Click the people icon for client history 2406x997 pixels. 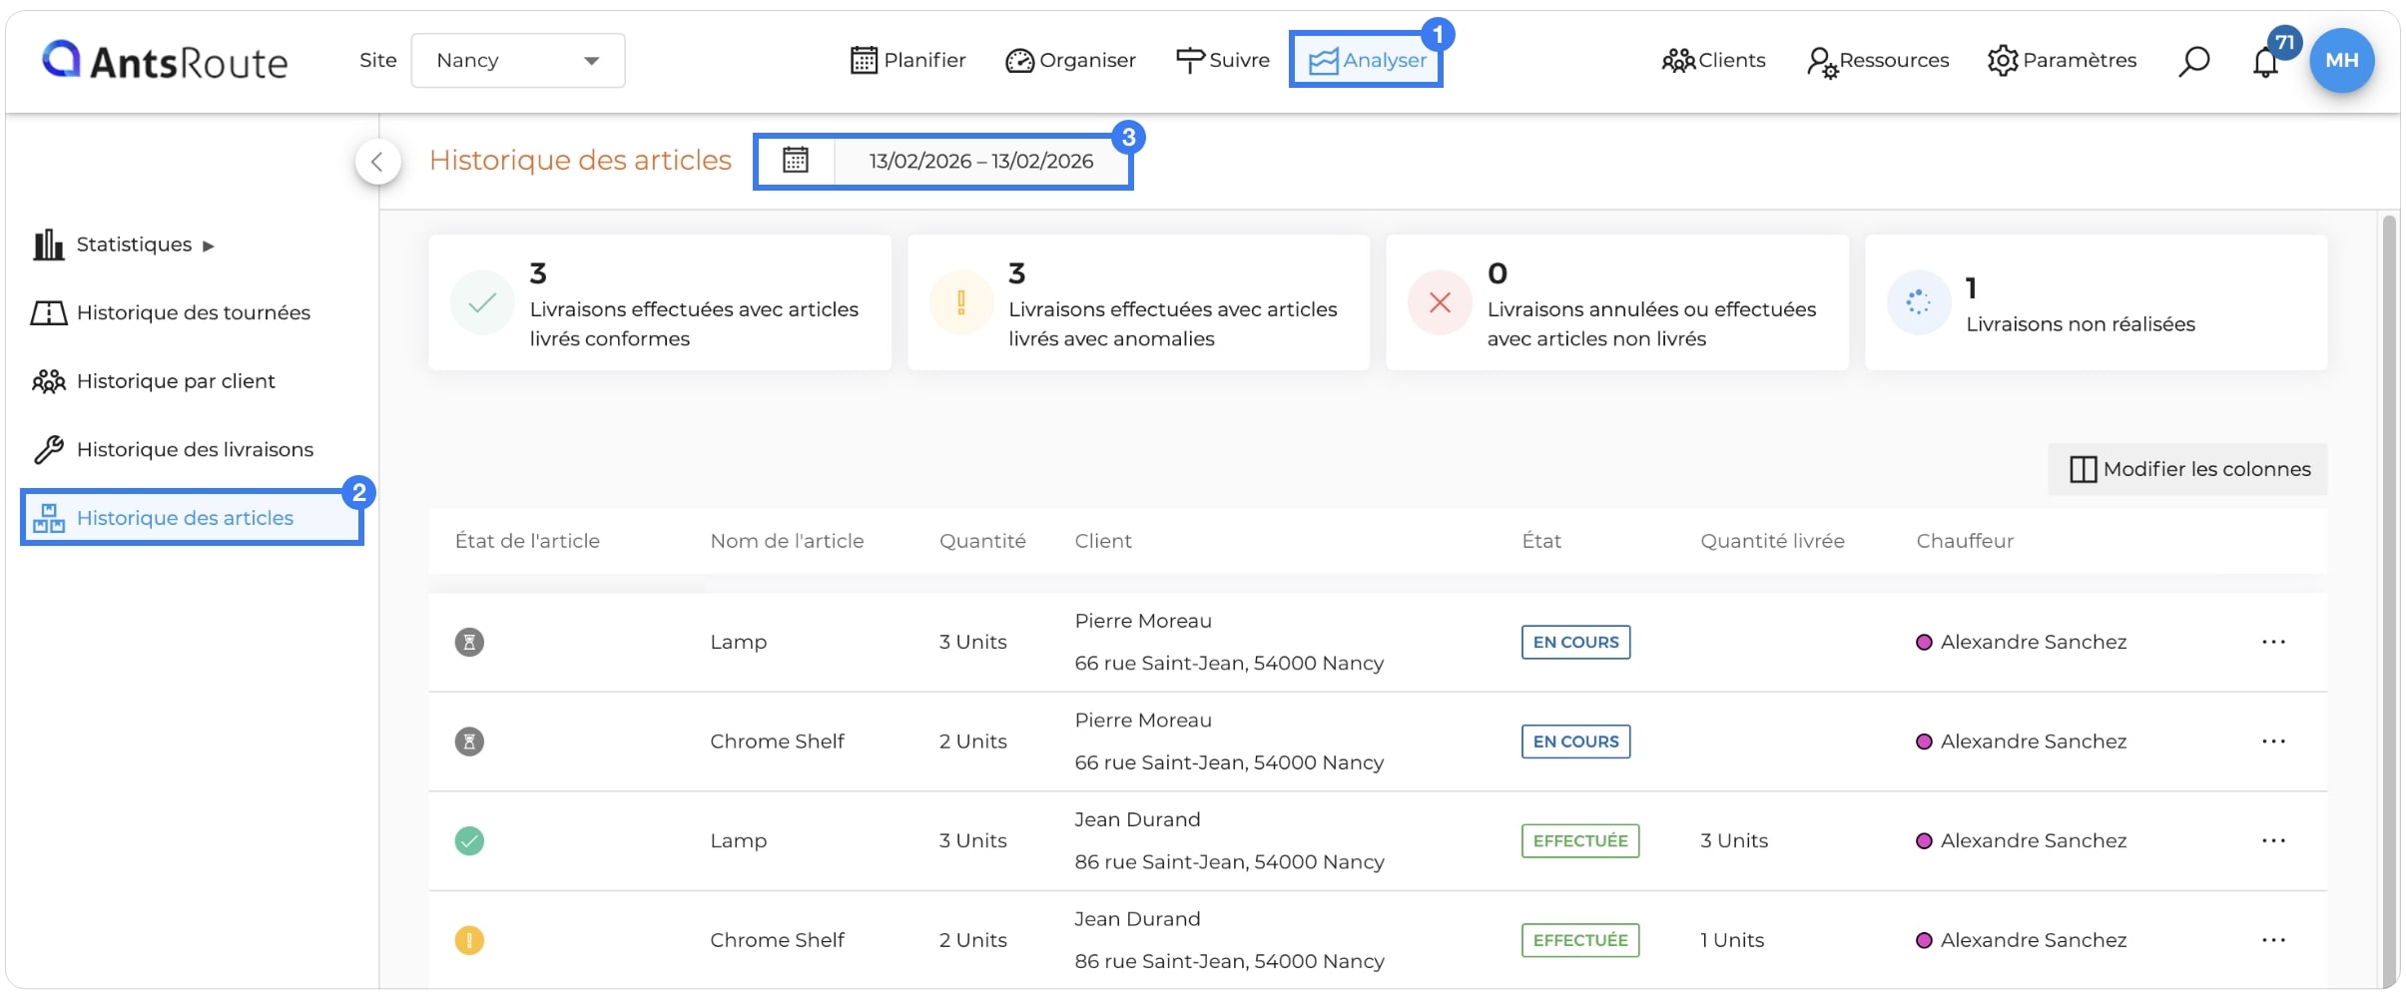48,381
